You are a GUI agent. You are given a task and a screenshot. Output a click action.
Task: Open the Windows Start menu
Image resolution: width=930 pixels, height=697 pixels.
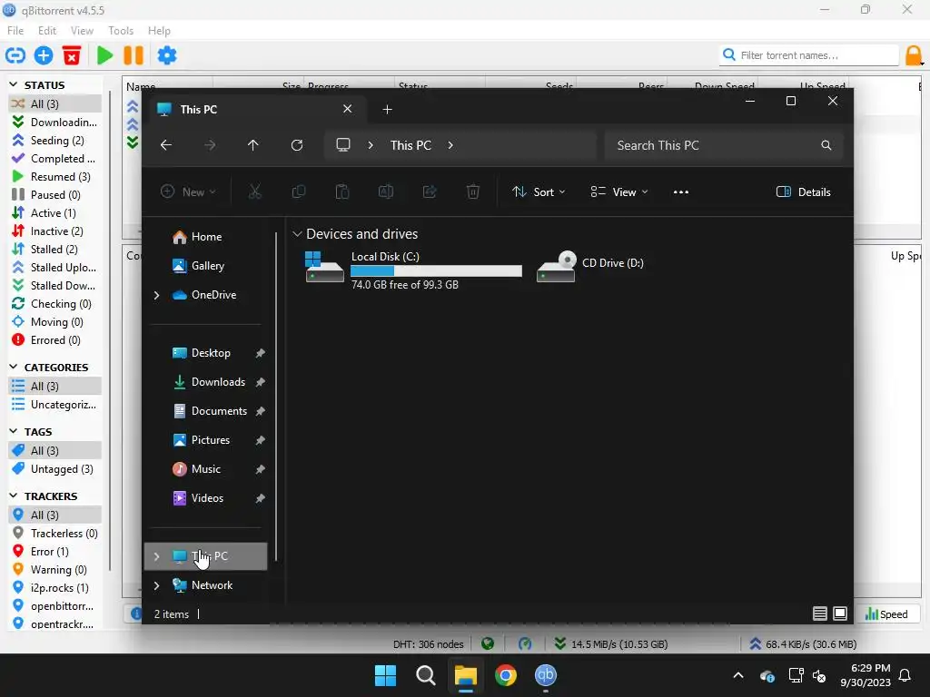point(385,675)
